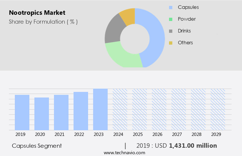This screenshot has width=242, height=156.
Task: Click the hatched forecast bar for 2024
Action: click(x=120, y=109)
